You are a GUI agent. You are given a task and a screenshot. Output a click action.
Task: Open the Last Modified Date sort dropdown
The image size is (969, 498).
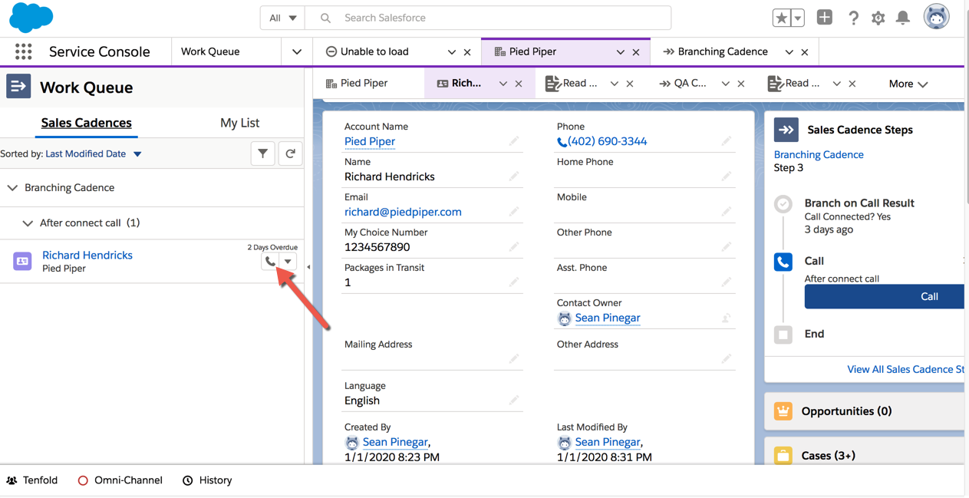pos(94,153)
